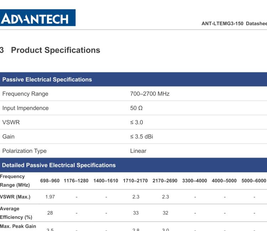
Task: Select the 1710–2170 column header
Action: point(135,181)
